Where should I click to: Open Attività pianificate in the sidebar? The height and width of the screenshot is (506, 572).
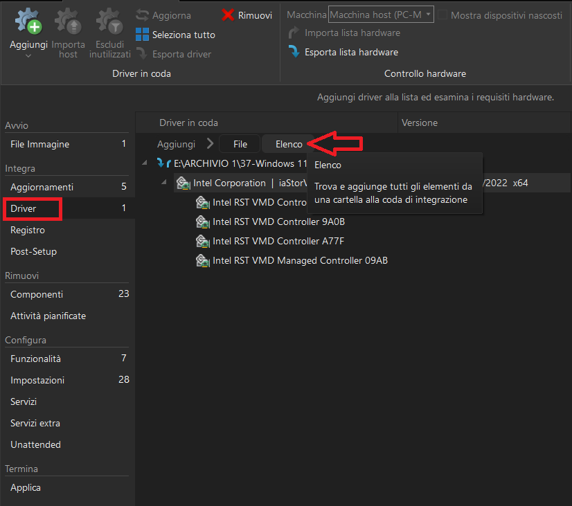(x=67, y=316)
